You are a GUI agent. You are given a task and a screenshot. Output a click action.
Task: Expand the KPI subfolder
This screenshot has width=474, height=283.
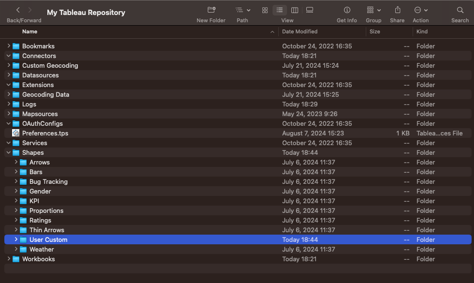tap(16, 201)
